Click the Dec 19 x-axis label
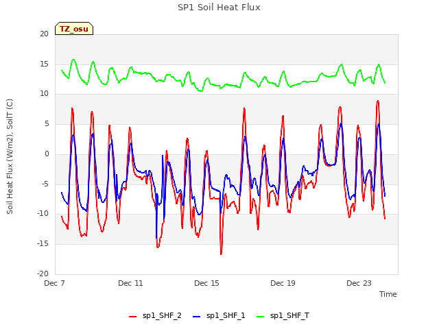The image size is (439, 329). (x=283, y=283)
